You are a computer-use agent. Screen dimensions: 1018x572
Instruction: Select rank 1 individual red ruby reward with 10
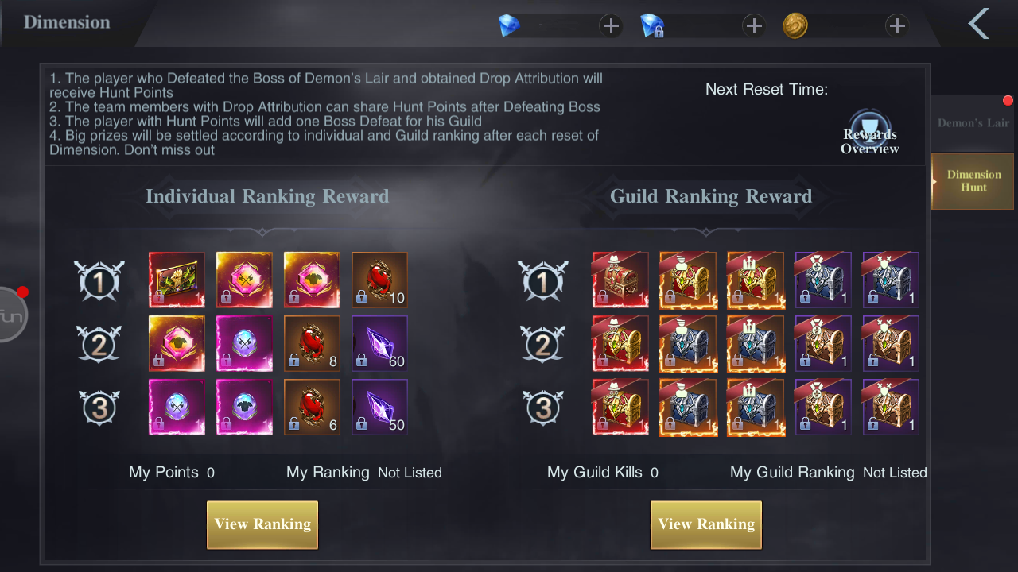tap(379, 280)
